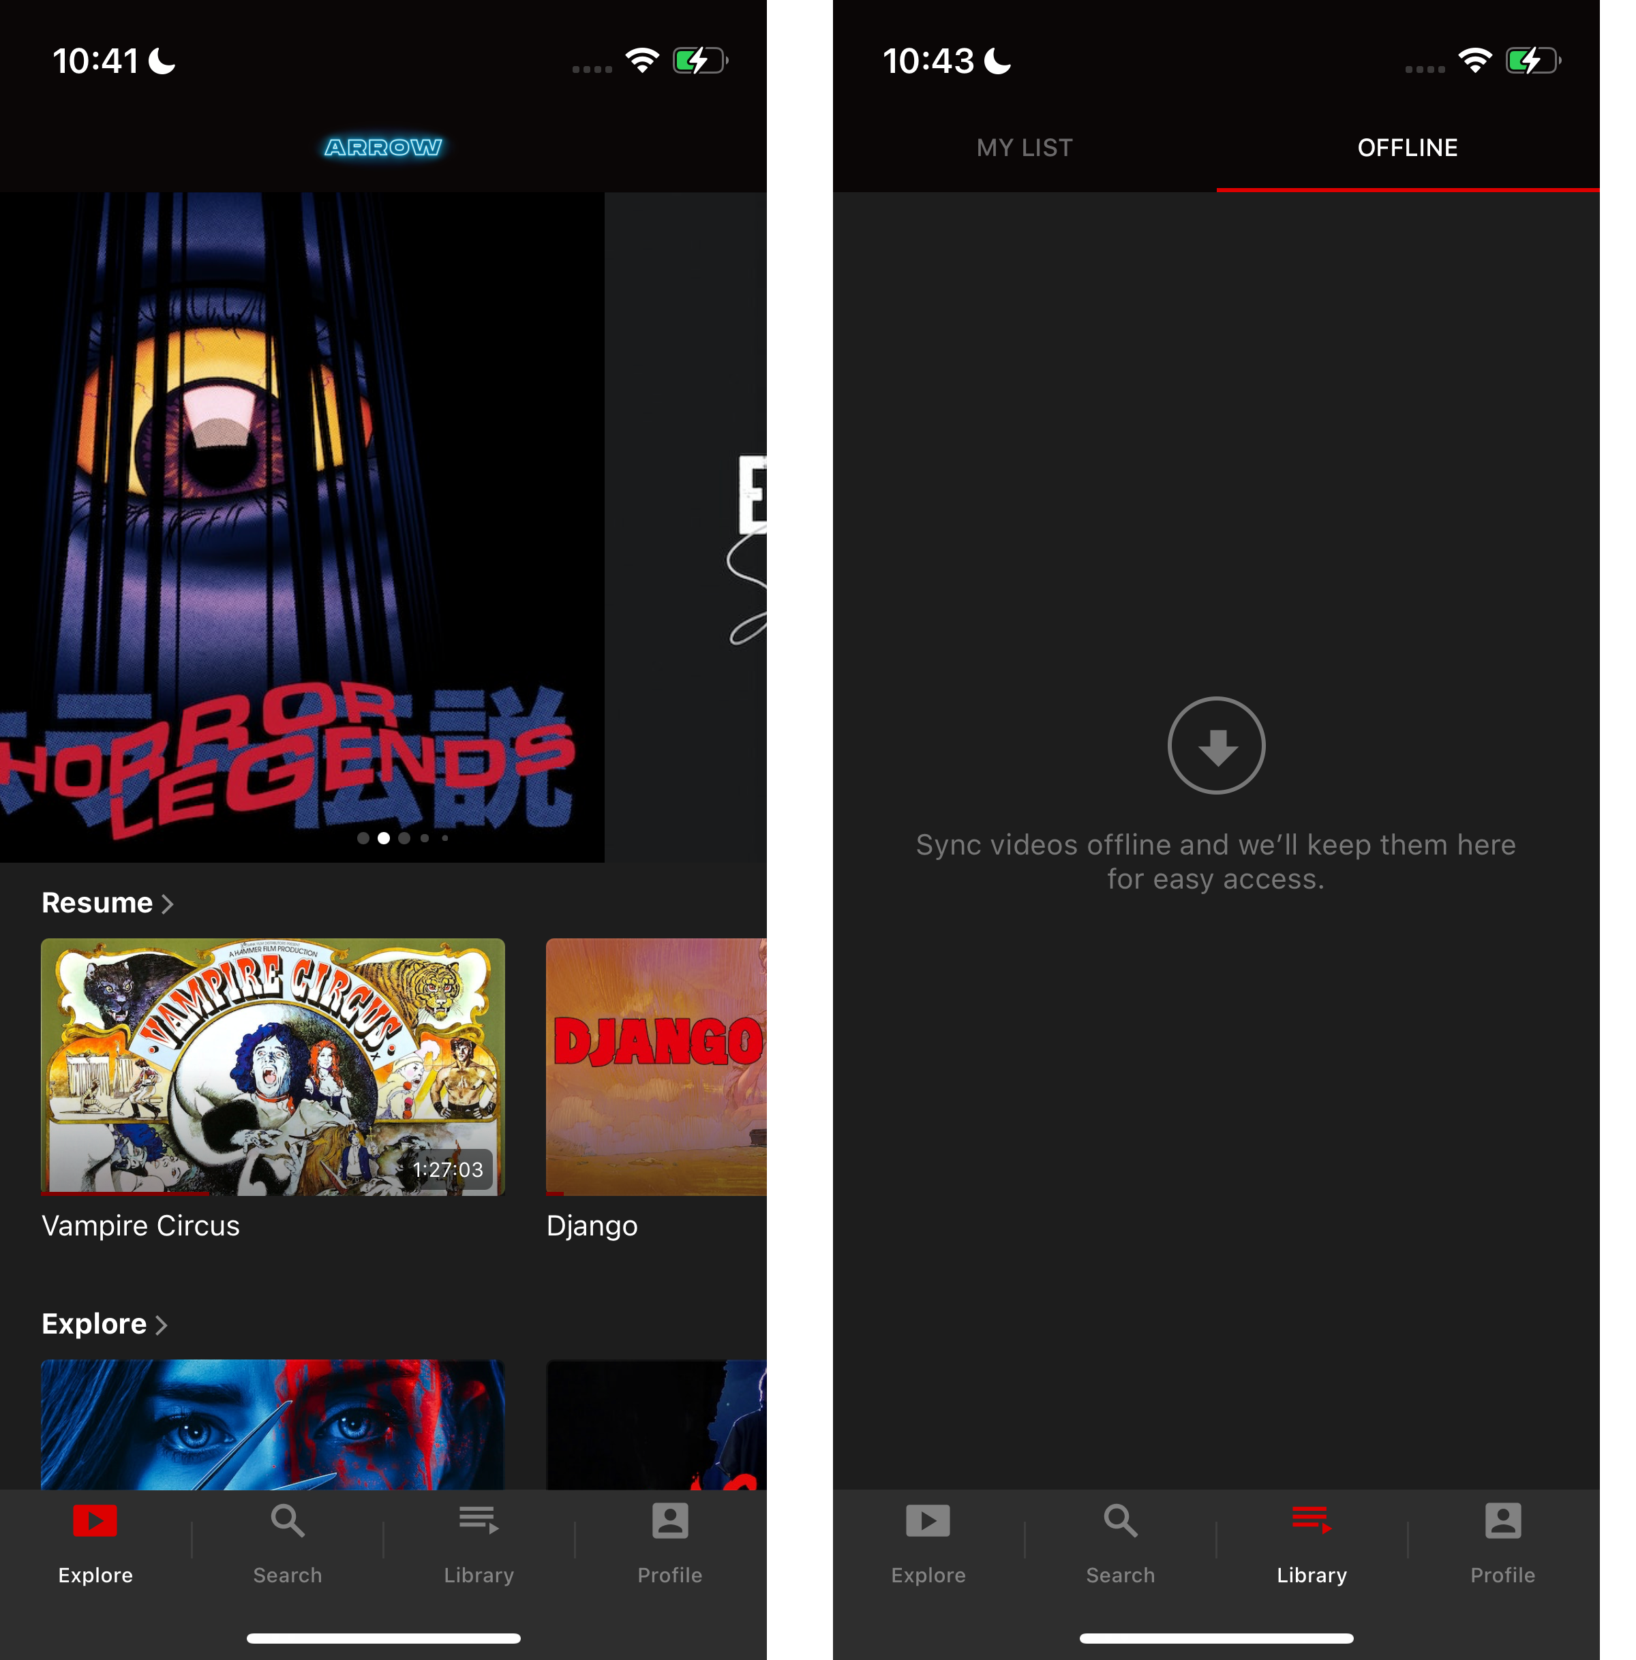Tap Profile person icon in right screen
This screenshot has height=1660, width=1636.
[x=1503, y=1520]
